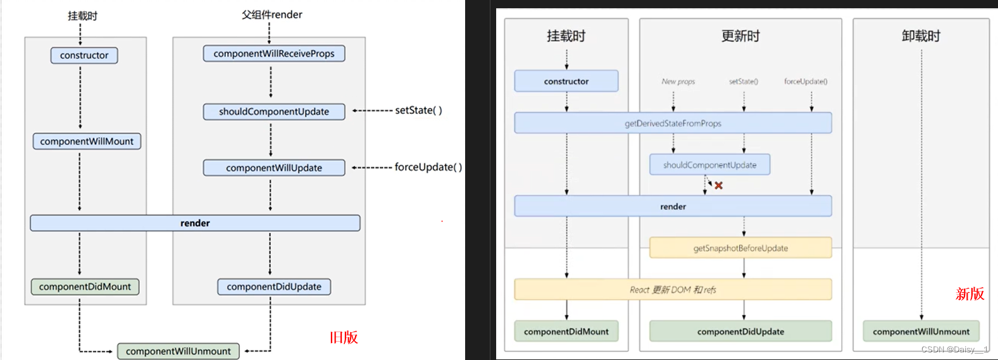Image resolution: width=998 pixels, height=360 pixels.
Task: Click the getSnapshotBeforeUpdate box
Action: point(740,248)
